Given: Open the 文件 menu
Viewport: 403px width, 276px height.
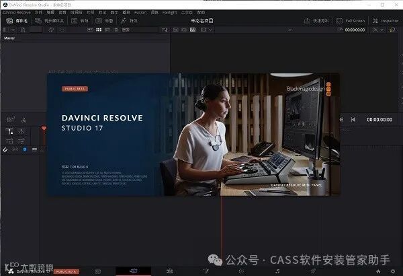Looking at the screenshot, I should (38, 12).
